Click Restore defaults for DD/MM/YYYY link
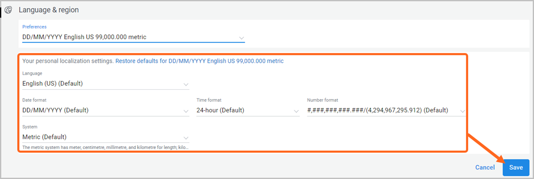This screenshot has height=179, width=534. point(200,61)
